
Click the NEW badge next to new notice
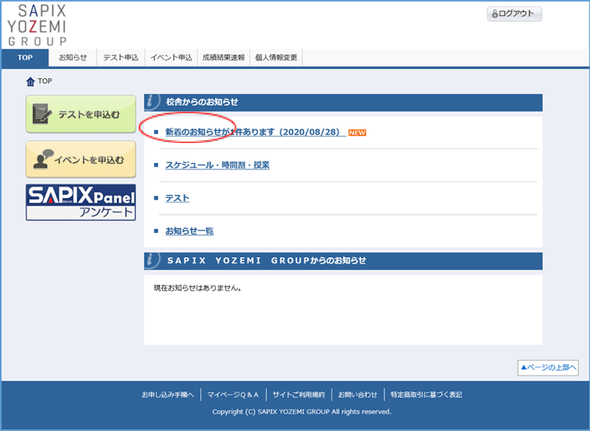coord(357,133)
